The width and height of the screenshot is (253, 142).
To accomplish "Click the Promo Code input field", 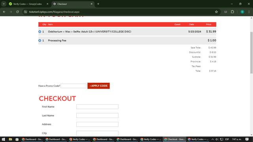I will (74, 86).
